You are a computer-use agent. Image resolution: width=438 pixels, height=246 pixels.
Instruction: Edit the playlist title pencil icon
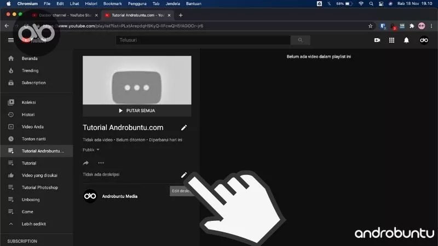(184, 128)
